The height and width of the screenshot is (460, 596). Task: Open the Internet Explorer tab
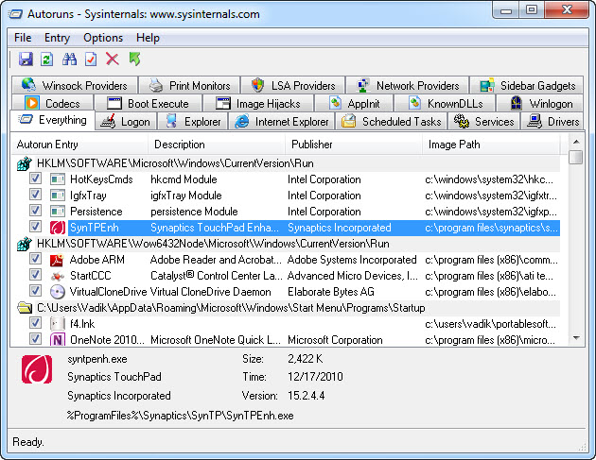[x=281, y=122]
